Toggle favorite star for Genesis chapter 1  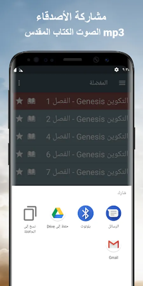coord(19,101)
